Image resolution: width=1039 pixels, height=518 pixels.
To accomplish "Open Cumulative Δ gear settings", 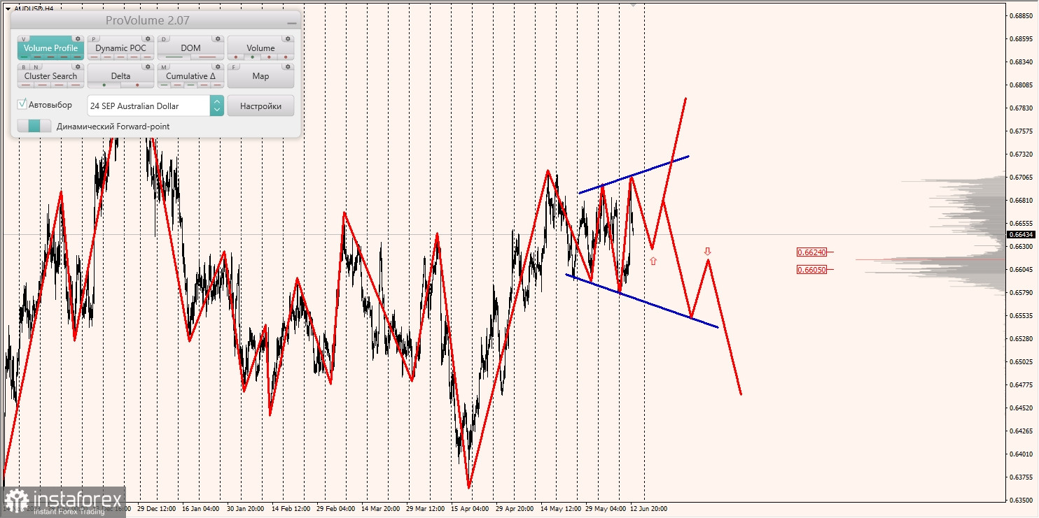I will point(218,66).
